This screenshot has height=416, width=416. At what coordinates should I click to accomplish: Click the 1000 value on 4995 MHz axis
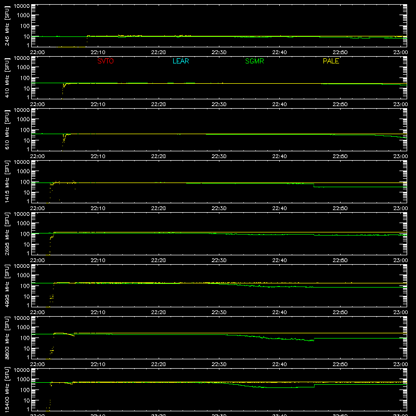tap(23, 276)
